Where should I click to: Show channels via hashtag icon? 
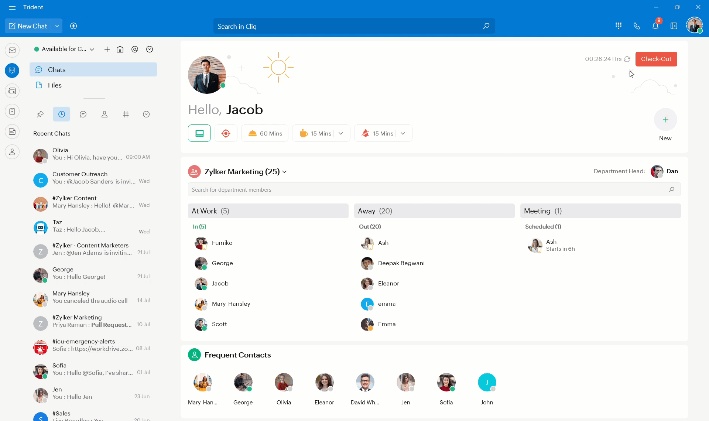click(126, 114)
